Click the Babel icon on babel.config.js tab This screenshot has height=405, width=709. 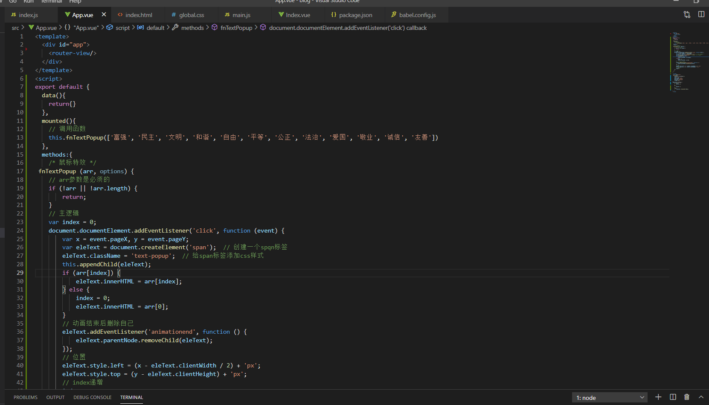tap(393, 15)
